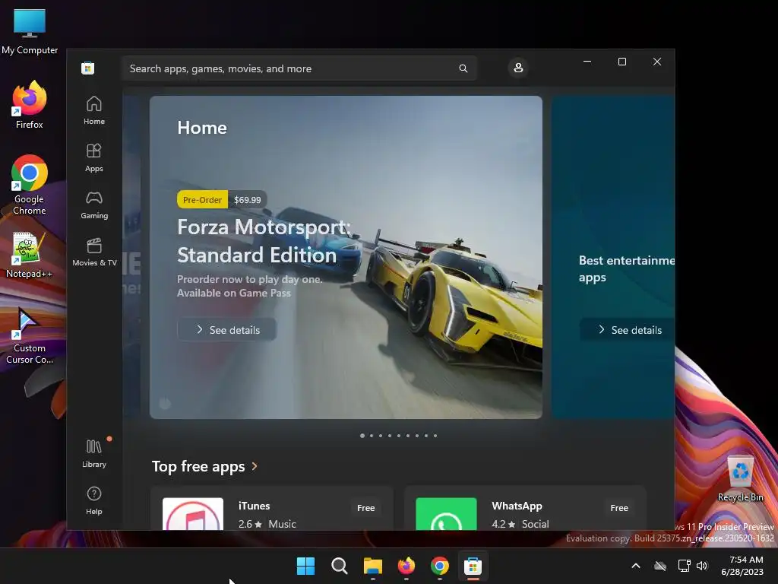Viewport: 778px width, 584px height.
Task: Open taskbar Search
Action: tap(340, 566)
